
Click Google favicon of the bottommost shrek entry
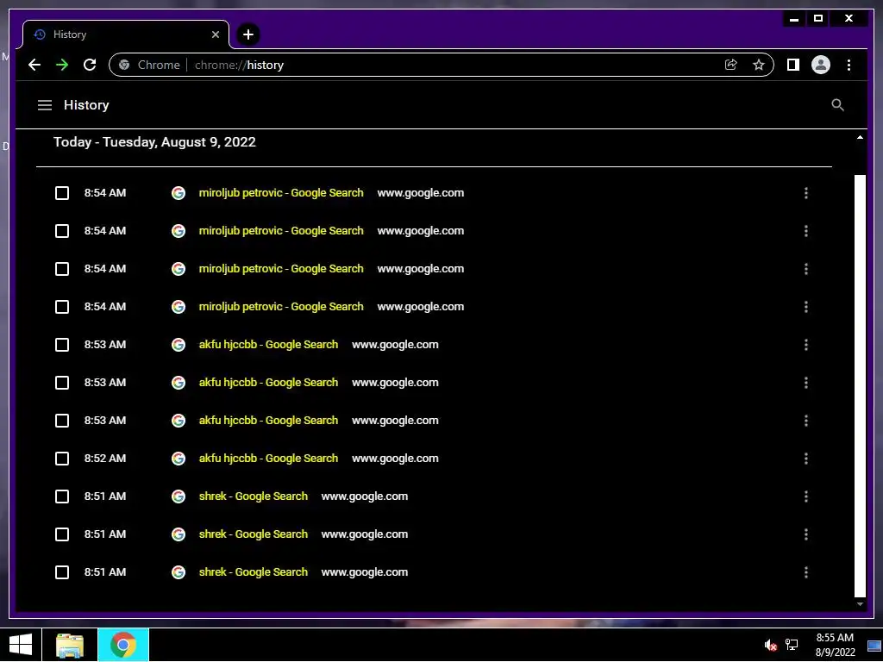(x=178, y=572)
